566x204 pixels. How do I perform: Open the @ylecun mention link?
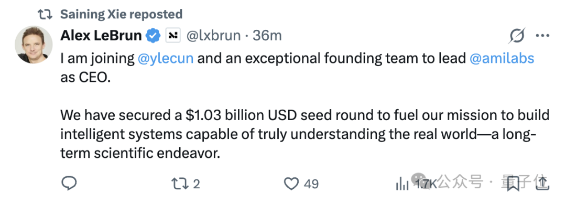165,58
